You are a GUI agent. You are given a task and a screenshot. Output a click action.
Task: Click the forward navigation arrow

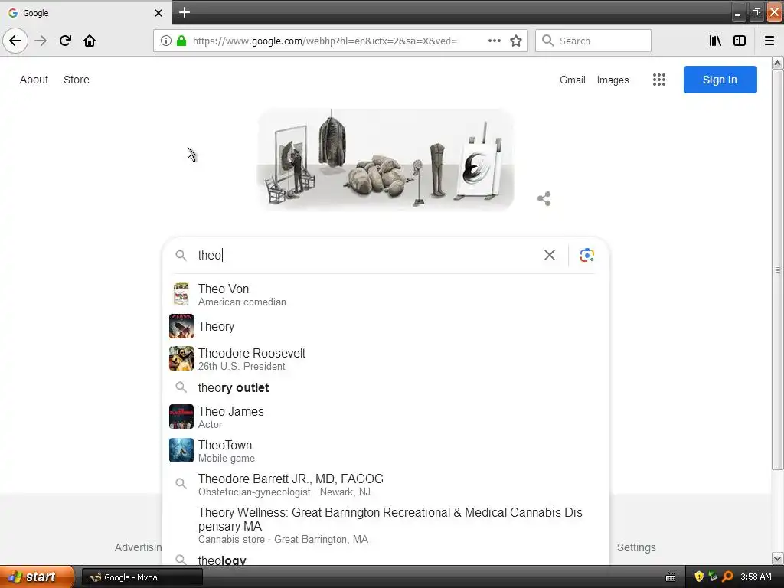(41, 41)
